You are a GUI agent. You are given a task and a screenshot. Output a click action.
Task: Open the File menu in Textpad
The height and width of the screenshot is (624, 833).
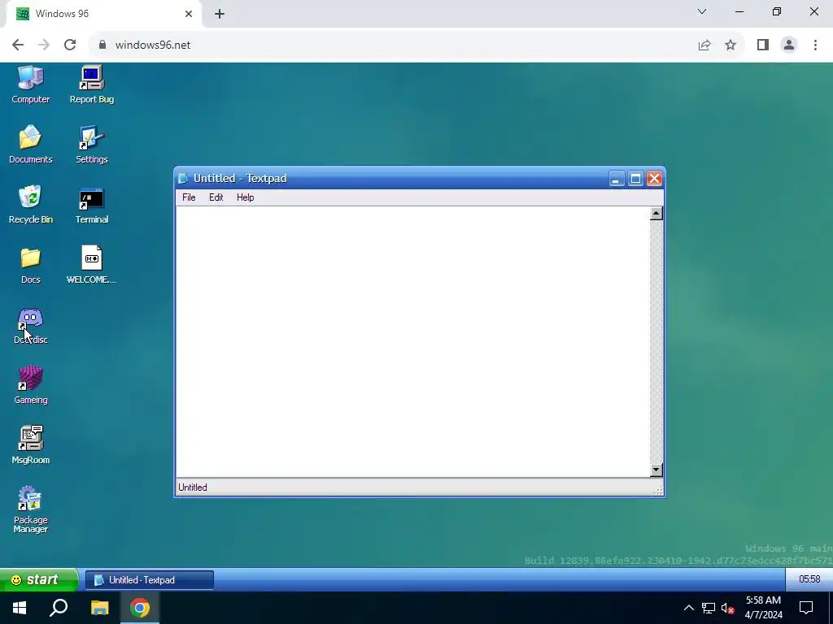(x=189, y=197)
